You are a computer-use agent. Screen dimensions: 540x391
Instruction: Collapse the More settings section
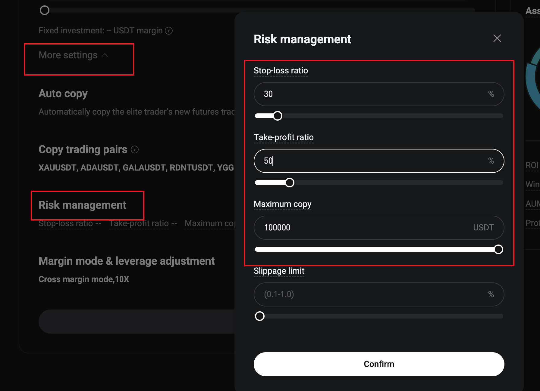tap(73, 55)
